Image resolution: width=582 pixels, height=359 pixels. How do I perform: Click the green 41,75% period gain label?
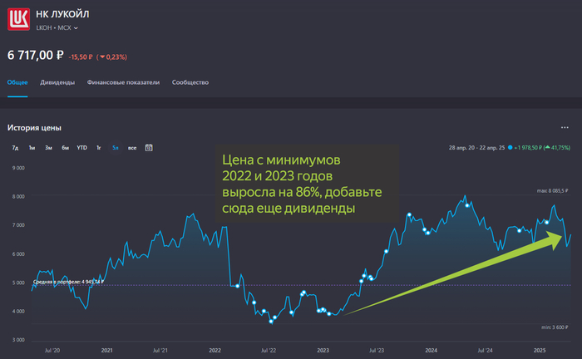point(556,147)
